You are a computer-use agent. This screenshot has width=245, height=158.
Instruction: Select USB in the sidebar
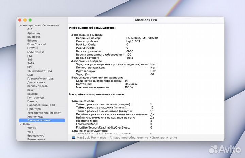point(30,75)
